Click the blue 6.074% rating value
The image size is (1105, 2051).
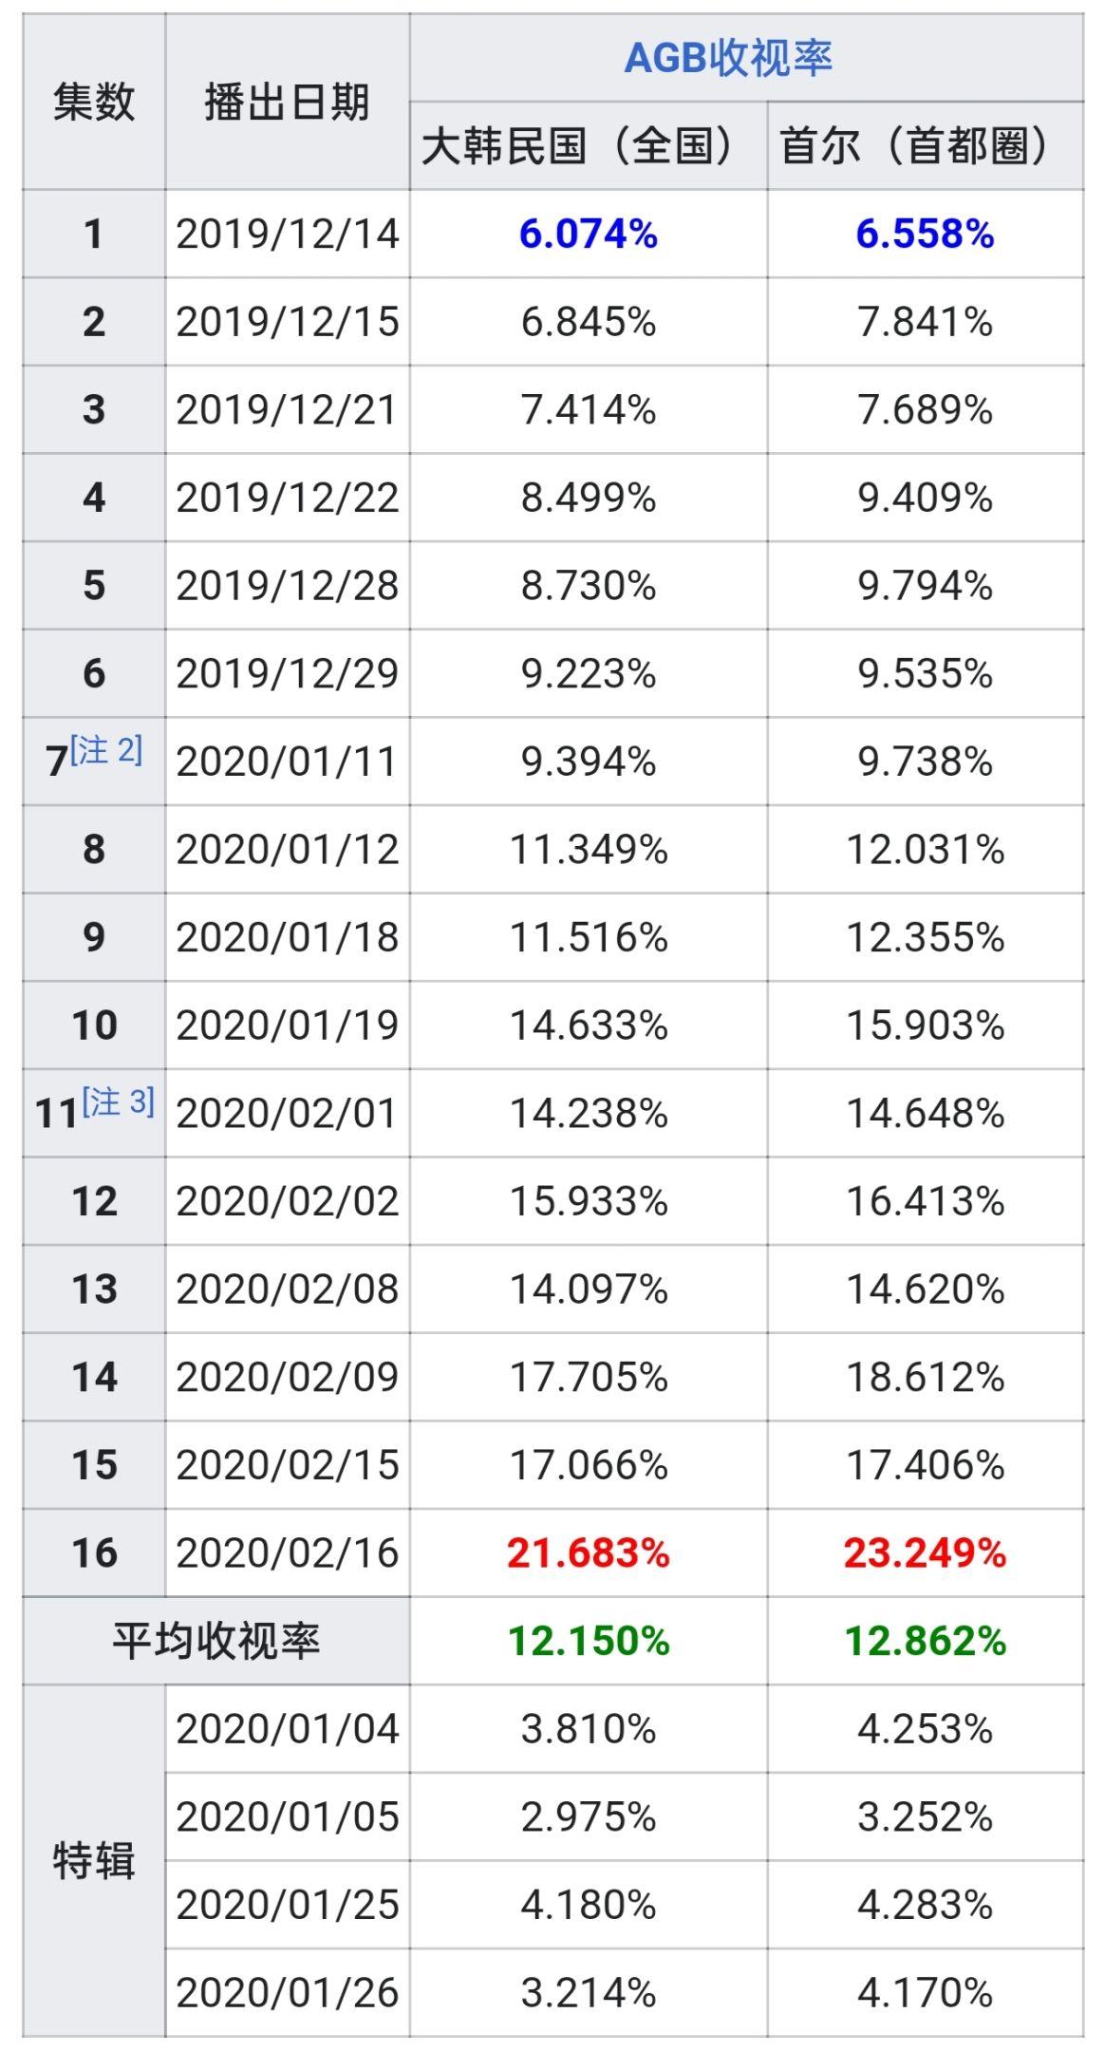coord(589,234)
